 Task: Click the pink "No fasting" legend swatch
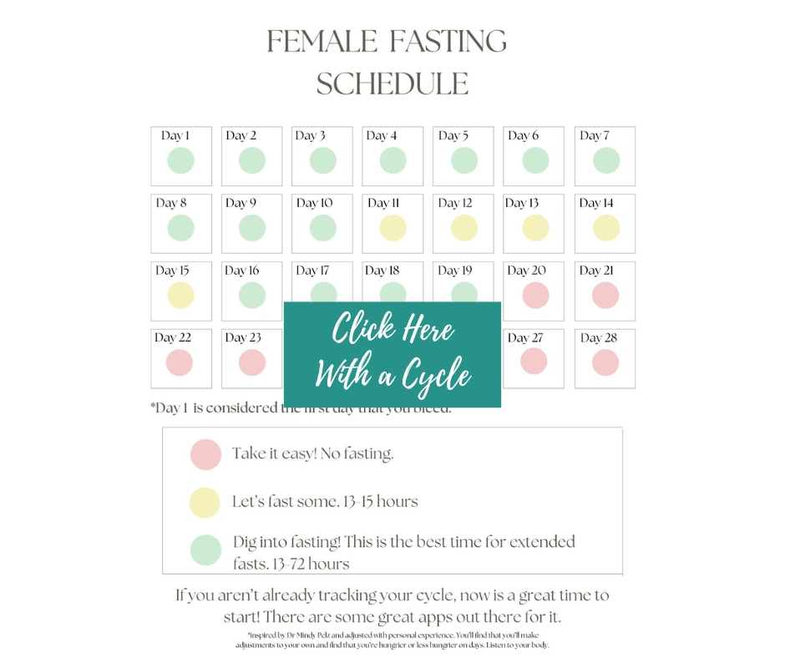205,455
